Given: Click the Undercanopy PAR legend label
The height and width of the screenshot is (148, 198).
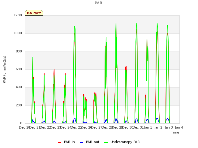Looking at the screenshot, I should tap(125, 142).
